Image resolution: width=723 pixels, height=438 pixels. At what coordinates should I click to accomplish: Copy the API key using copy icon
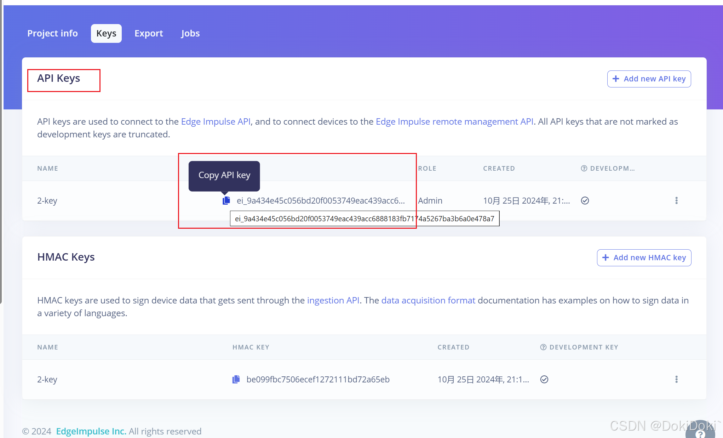click(x=226, y=201)
